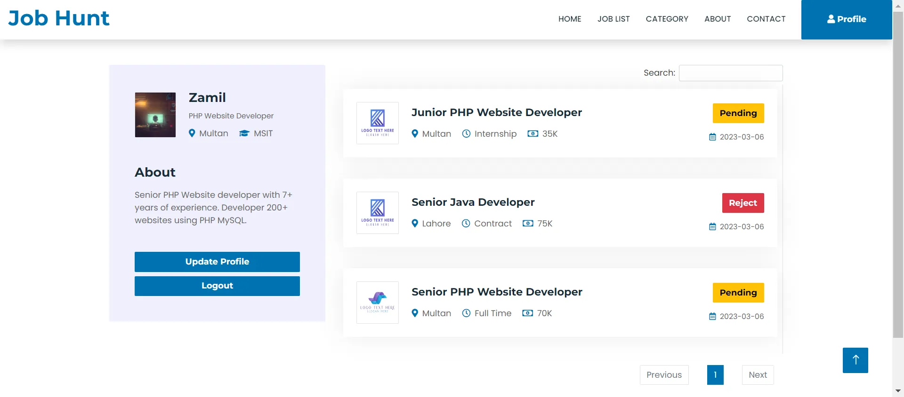Click Junior PHP Developer company logo
The width and height of the screenshot is (904, 397).
[x=377, y=123]
